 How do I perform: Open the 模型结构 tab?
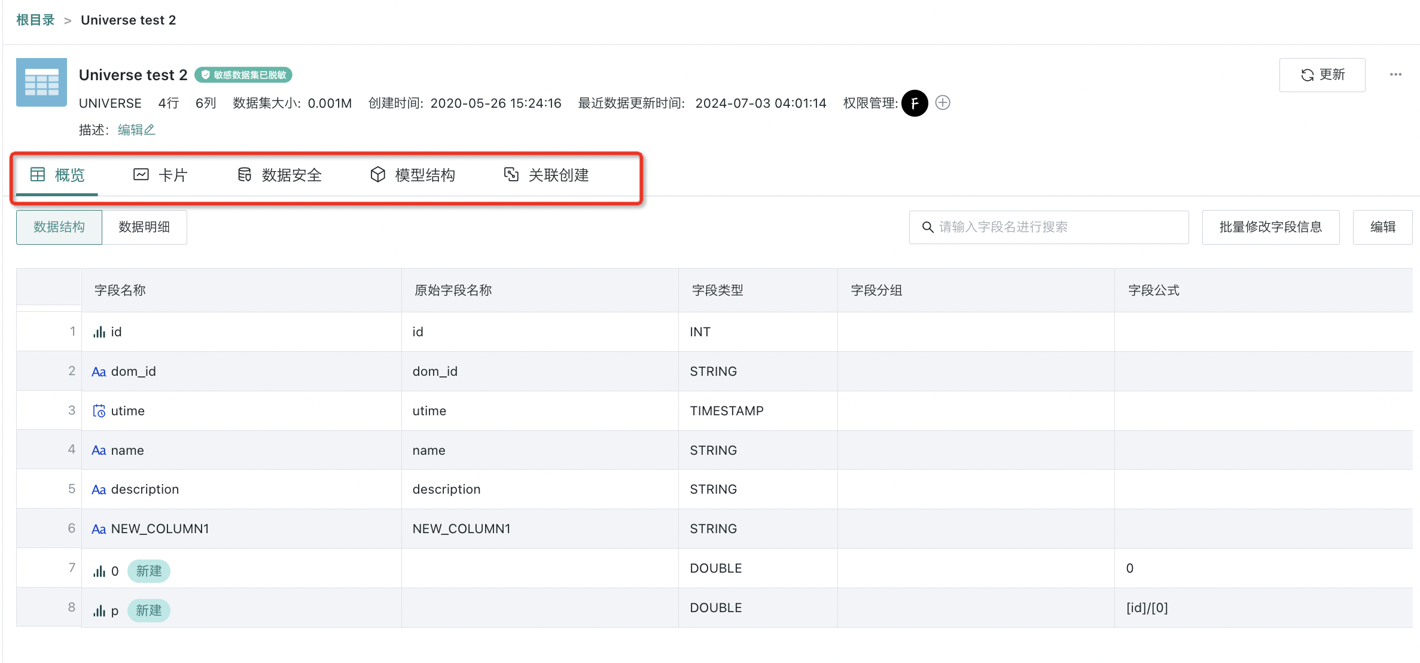pos(413,175)
